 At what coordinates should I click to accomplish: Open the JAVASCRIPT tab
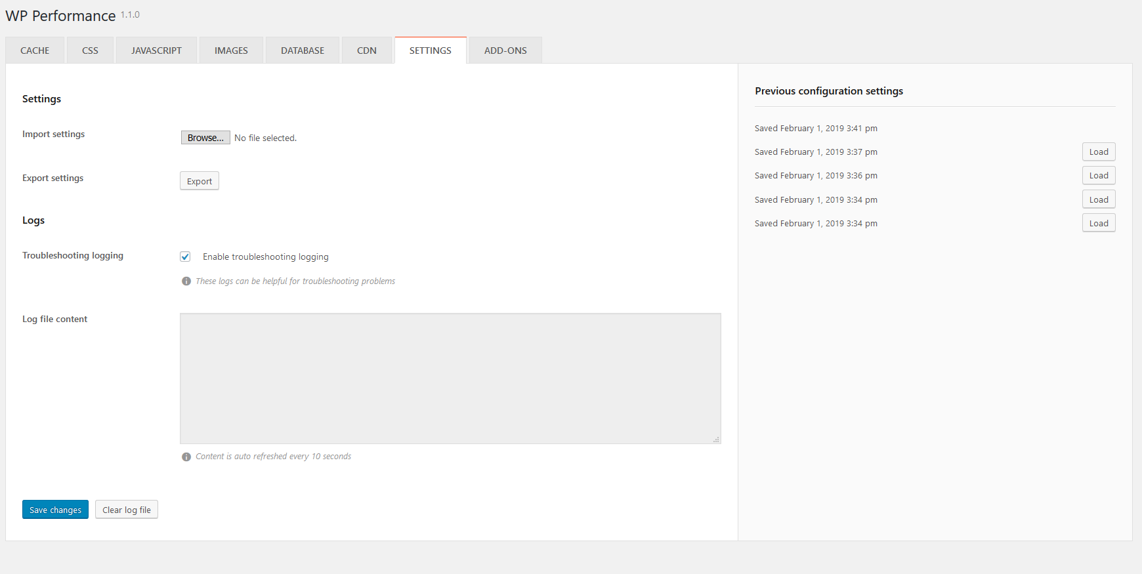(156, 51)
